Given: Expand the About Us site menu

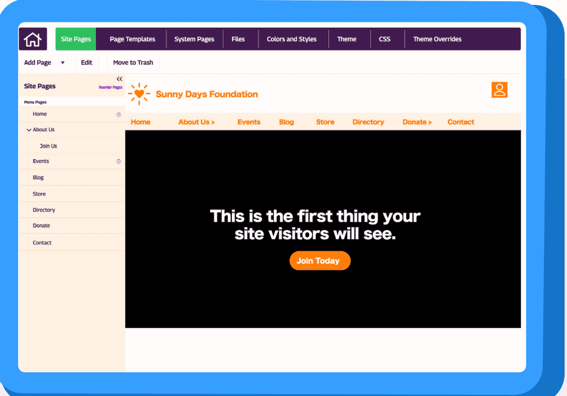Looking at the screenshot, I should click(x=196, y=122).
